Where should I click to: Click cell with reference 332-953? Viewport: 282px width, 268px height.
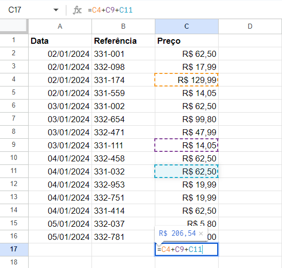coord(123,185)
